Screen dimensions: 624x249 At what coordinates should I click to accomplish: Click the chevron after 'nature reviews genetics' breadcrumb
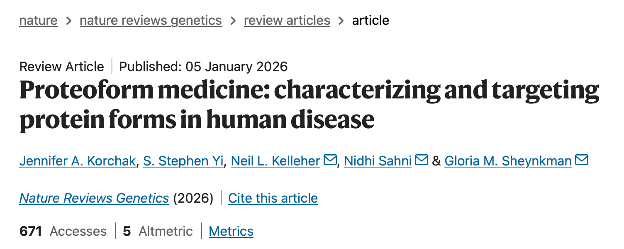[233, 21]
